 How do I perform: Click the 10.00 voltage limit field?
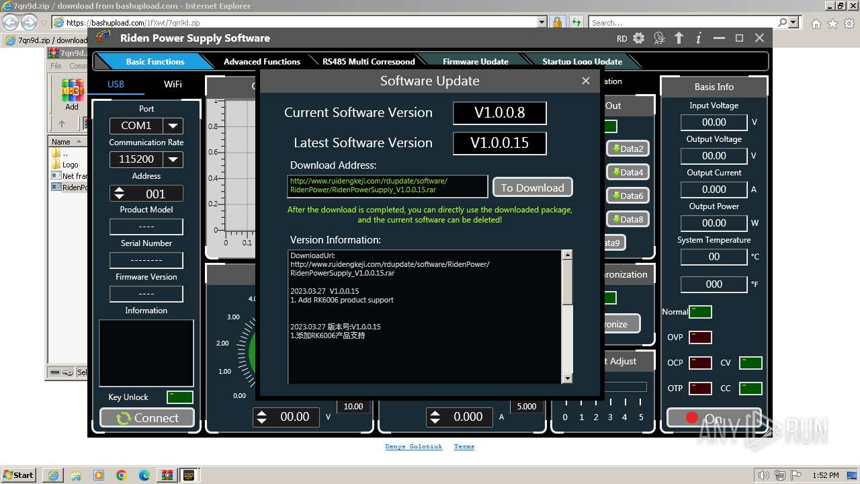[353, 407]
